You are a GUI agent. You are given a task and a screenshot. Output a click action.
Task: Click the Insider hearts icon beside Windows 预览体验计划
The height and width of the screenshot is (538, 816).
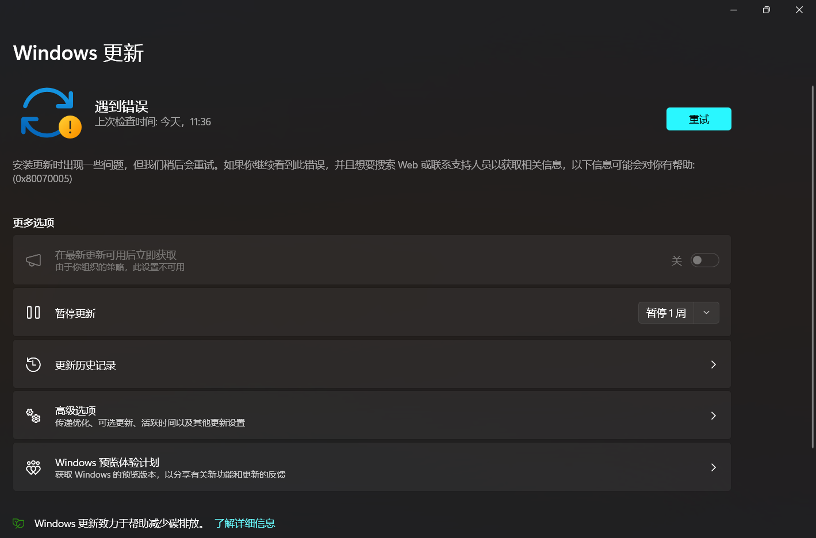coord(33,467)
